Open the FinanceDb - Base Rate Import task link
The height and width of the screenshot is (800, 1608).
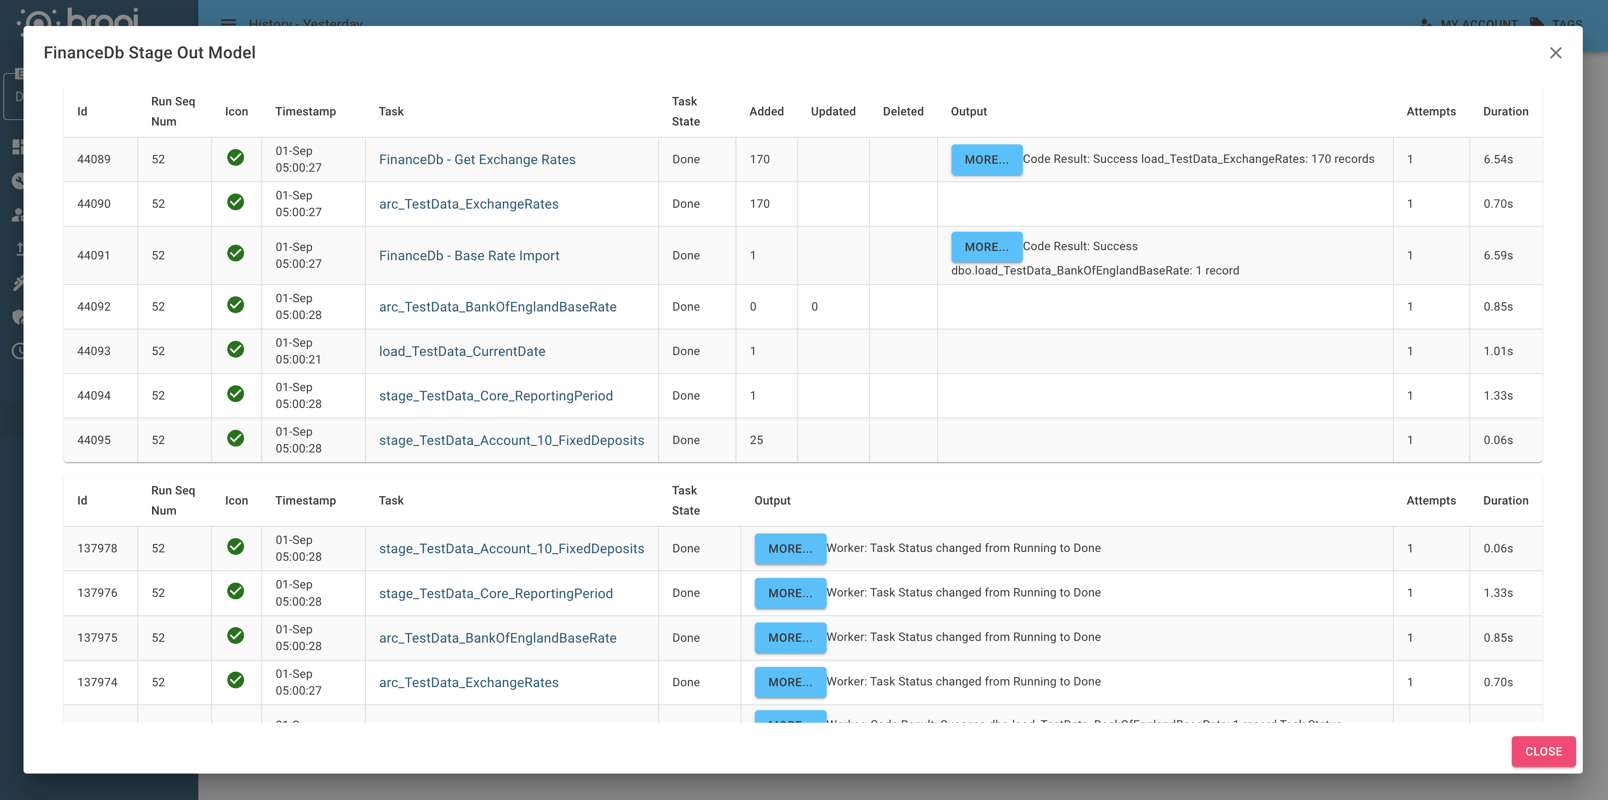point(469,256)
